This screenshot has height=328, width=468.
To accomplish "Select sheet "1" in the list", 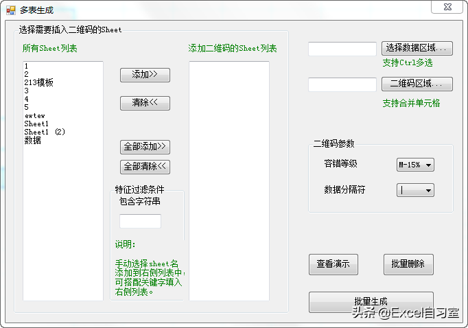I will (63, 66).
